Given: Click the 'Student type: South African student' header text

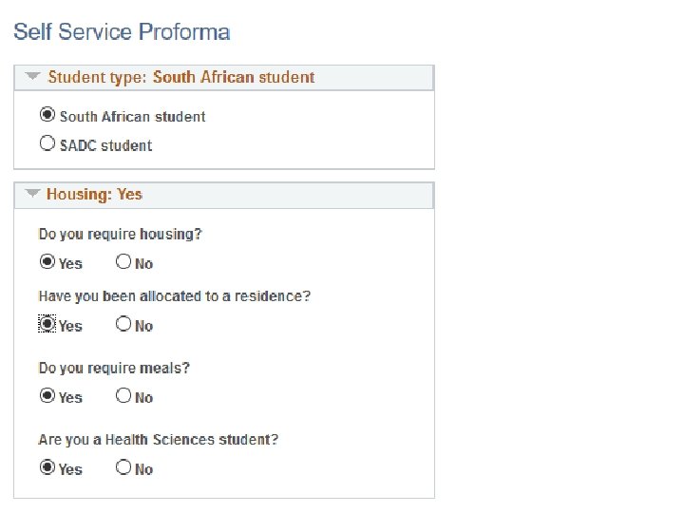Looking at the screenshot, I should (x=180, y=77).
